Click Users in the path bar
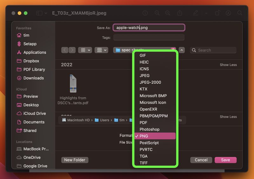Viewport: 254px width, 179px height. pyautogui.click(x=102, y=120)
